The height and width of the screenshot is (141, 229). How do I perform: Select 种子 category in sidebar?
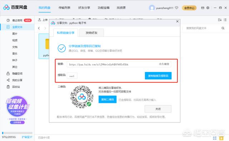tap(15, 60)
